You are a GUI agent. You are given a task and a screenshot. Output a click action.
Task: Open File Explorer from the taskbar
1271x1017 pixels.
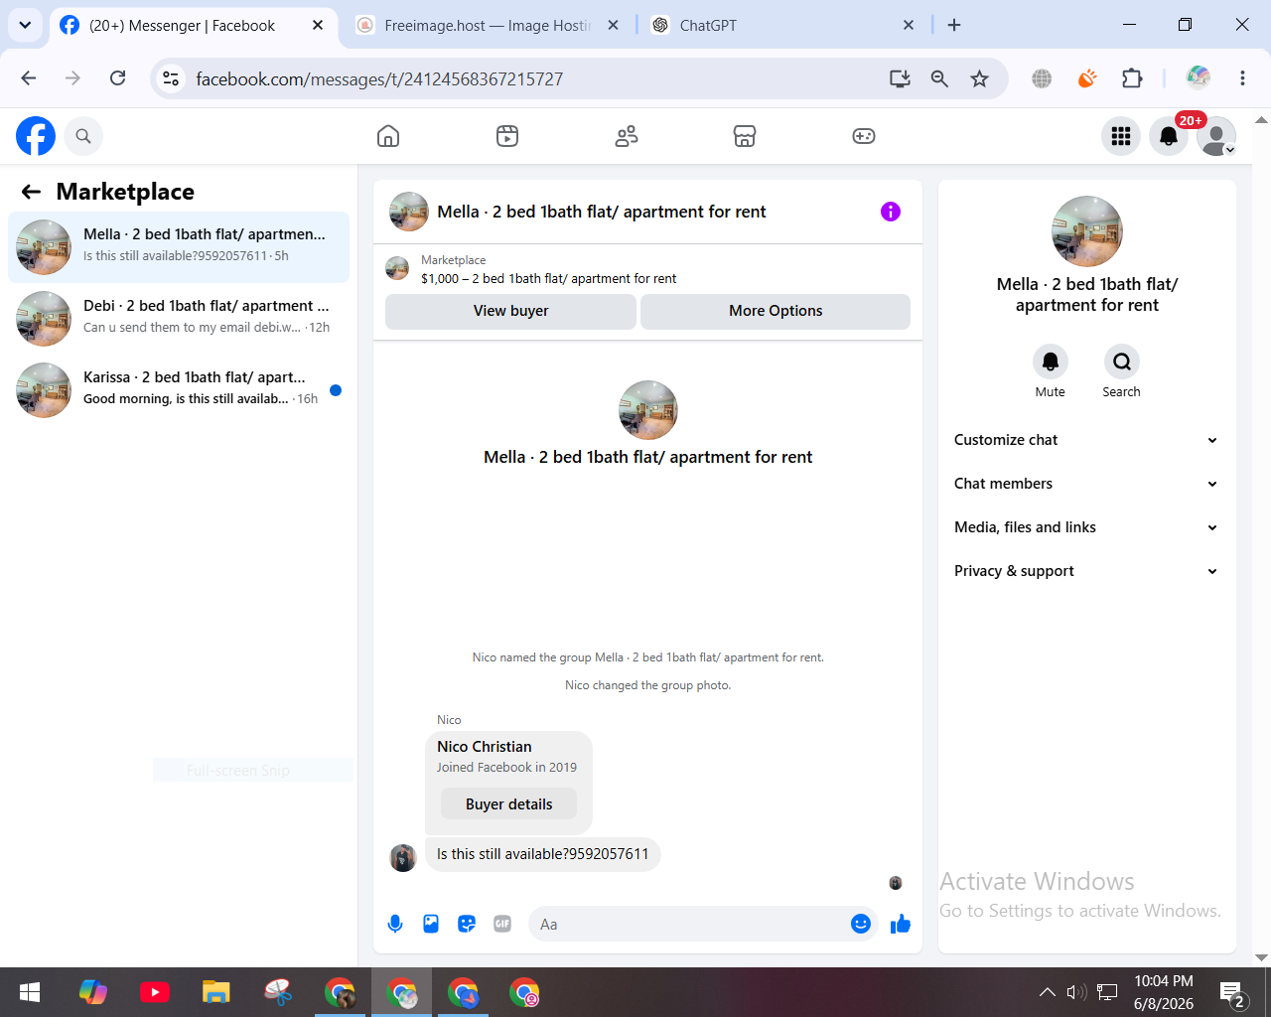click(216, 992)
